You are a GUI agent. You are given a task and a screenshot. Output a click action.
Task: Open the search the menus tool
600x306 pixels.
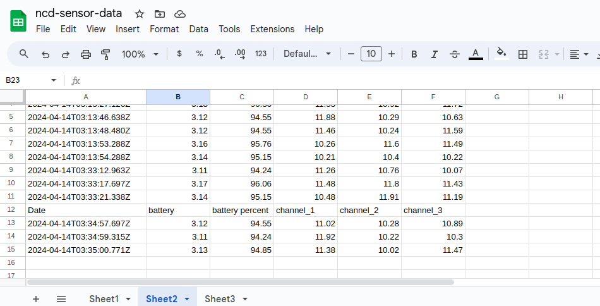click(x=24, y=54)
